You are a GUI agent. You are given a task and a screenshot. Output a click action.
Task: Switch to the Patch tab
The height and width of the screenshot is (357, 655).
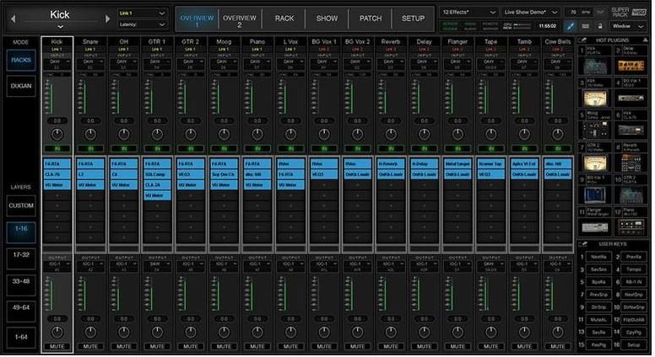[x=370, y=18]
